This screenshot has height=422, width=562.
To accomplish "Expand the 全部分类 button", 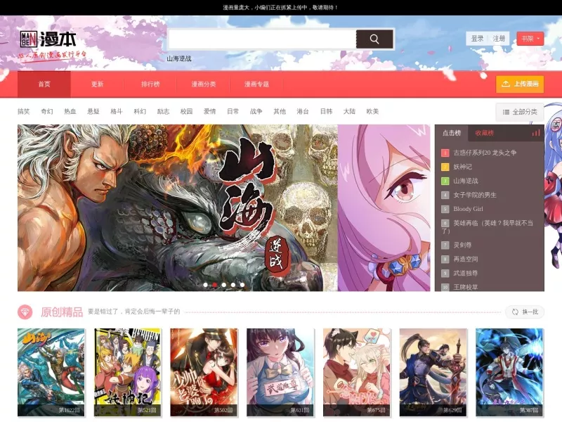I will click(520, 112).
